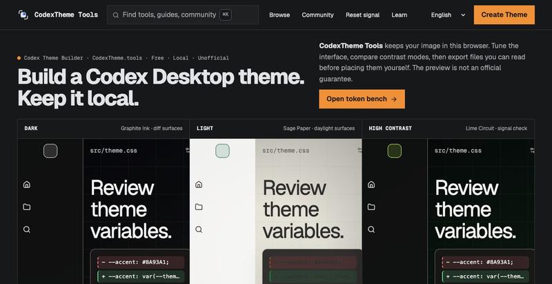Select the LIGHT theme panel header
The width and height of the screenshot is (552, 284).
(275, 129)
